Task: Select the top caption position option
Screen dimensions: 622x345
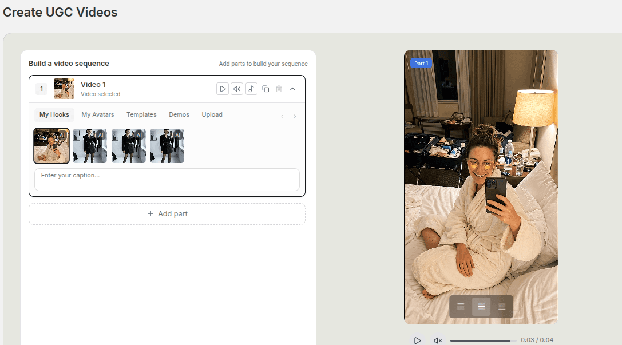Action: 460,307
